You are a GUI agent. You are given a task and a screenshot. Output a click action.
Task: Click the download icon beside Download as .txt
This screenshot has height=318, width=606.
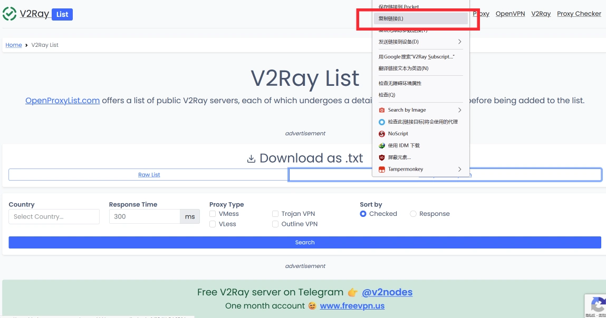(x=251, y=158)
